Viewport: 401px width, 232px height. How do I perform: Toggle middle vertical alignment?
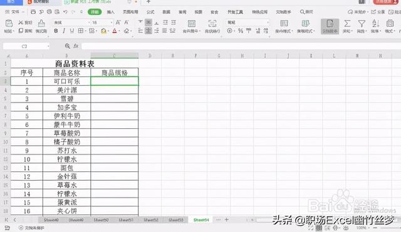point(148,23)
